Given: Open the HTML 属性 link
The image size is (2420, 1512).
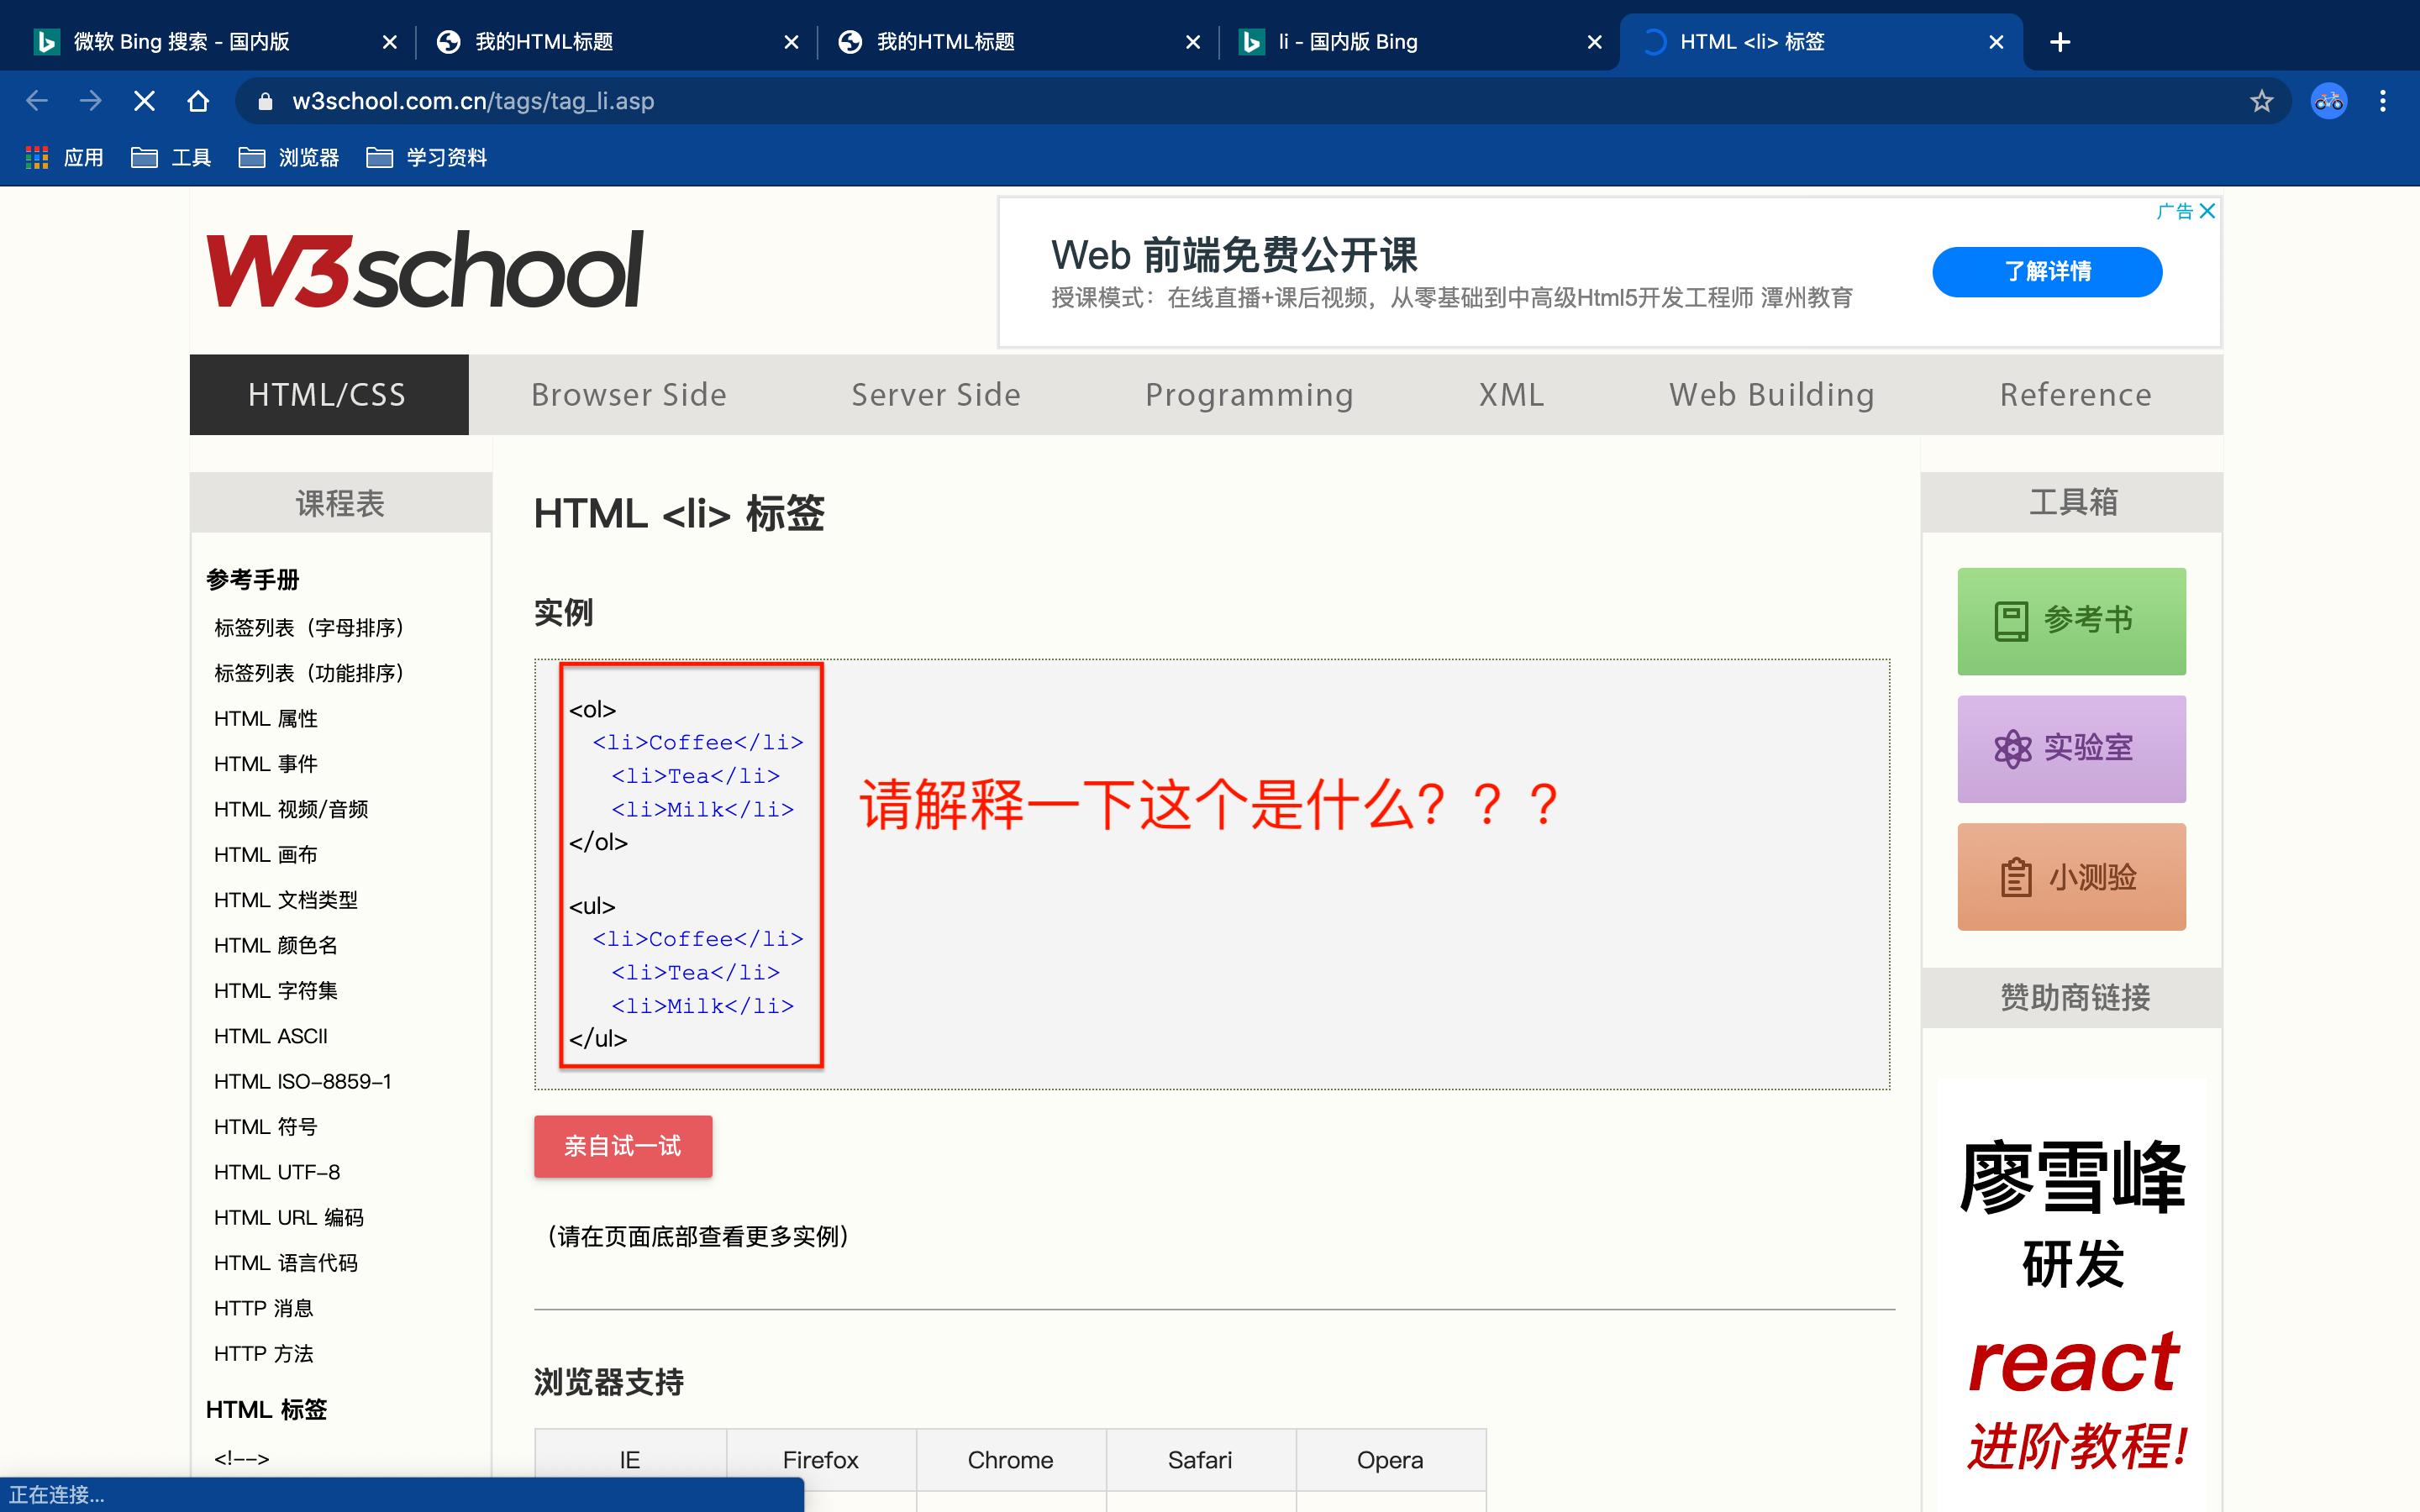Looking at the screenshot, I should (266, 718).
